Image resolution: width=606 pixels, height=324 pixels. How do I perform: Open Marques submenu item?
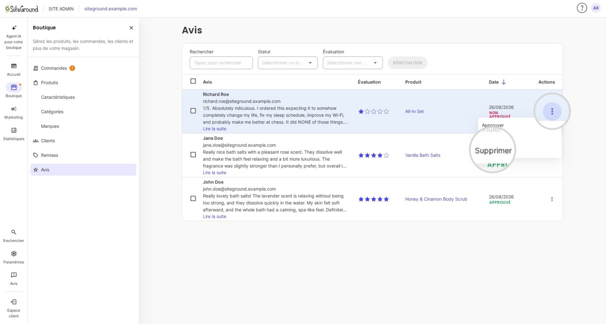[83, 126]
